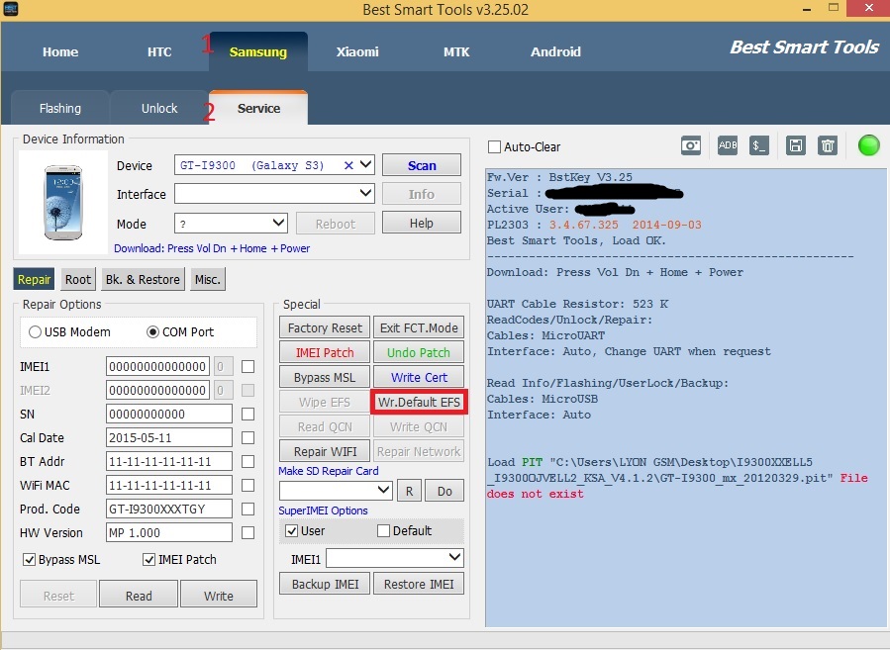Expand the Interface dropdown
This screenshot has height=650, width=890.
coord(366,193)
